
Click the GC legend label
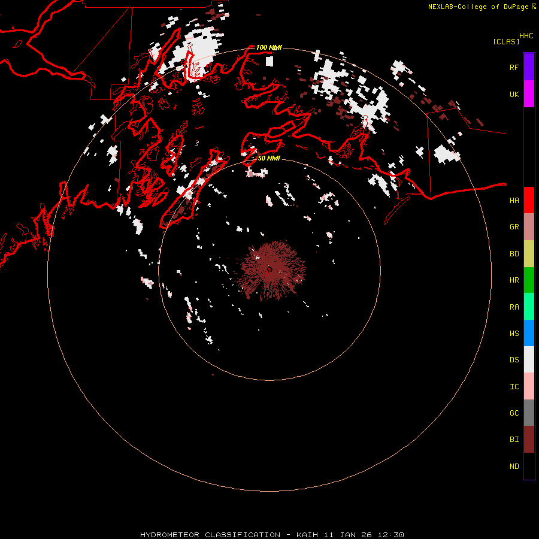514,413
